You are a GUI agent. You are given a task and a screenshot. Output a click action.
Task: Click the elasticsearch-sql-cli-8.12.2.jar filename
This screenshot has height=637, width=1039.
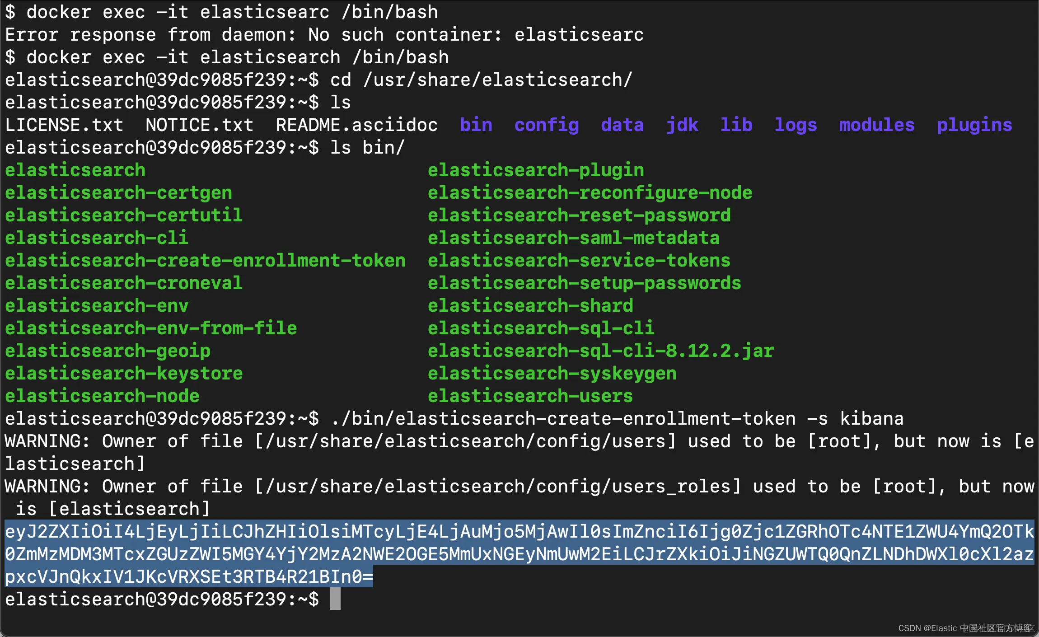(x=601, y=351)
